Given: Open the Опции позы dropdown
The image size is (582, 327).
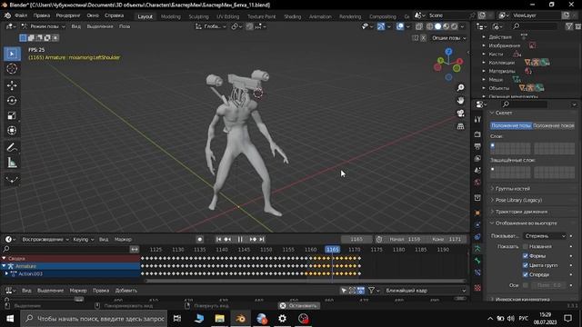Looking at the screenshot, I should click(448, 38).
